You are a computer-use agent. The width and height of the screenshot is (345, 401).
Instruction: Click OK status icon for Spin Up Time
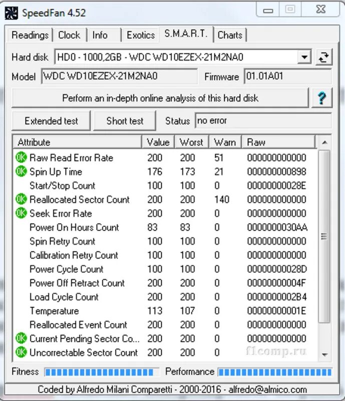tap(21, 171)
